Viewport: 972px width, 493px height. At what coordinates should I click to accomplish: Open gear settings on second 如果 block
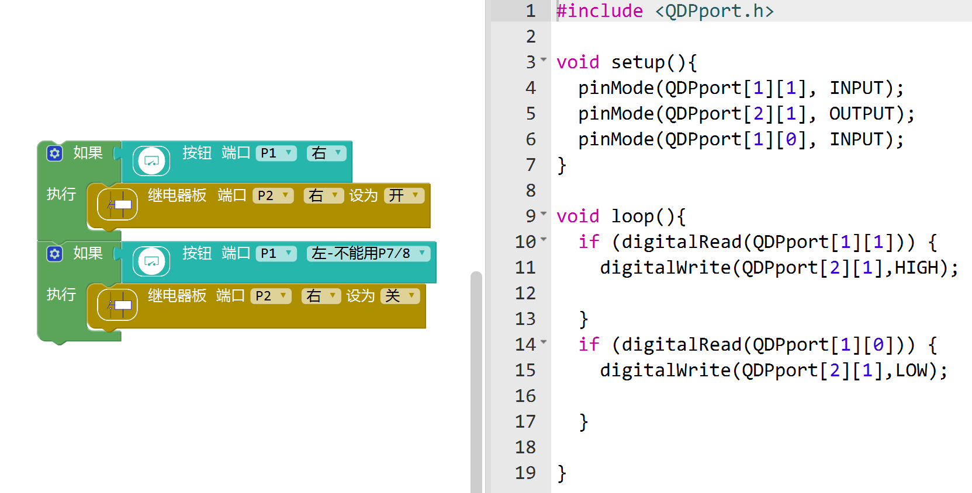(54, 254)
